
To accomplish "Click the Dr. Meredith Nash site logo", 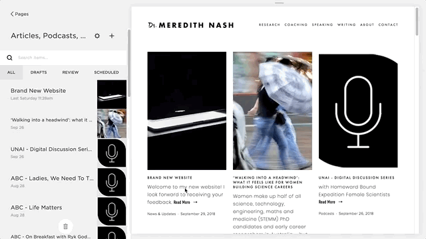I will (191, 25).
